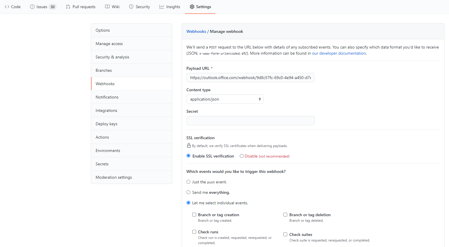The image size is (449, 247).
Task: Open Notifications settings
Action: pos(132,97)
